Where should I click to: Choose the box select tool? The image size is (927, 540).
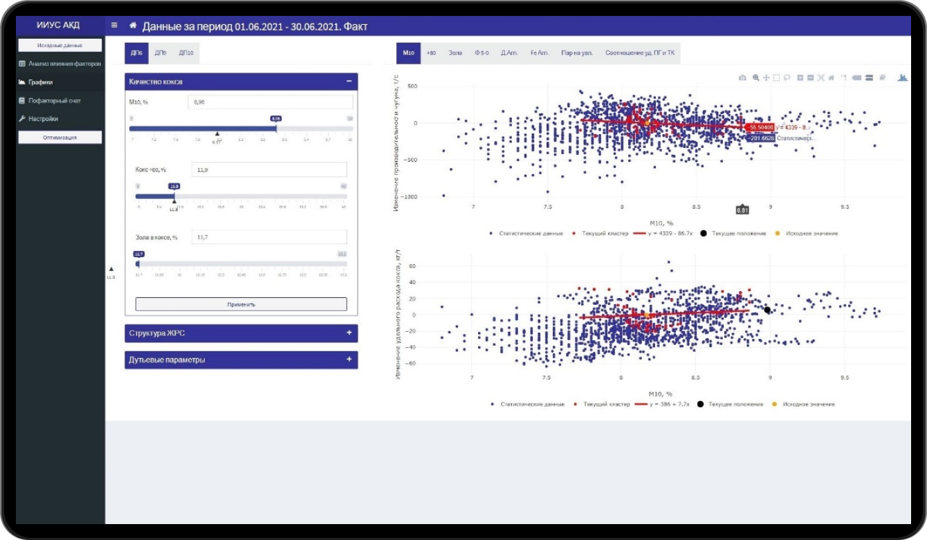(776, 78)
